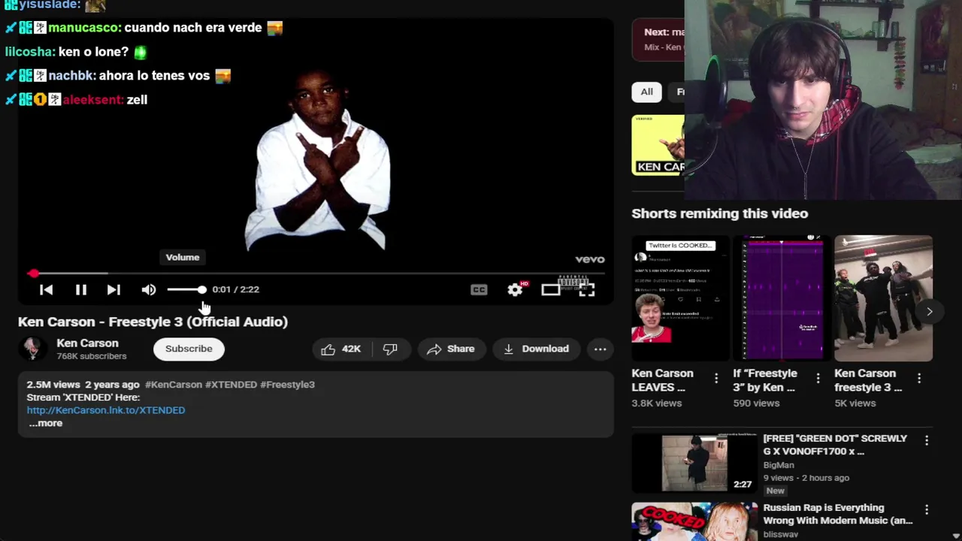Click chat username nachbk
Image resolution: width=962 pixels, height=541 pixels.
[x=71, y=76]
